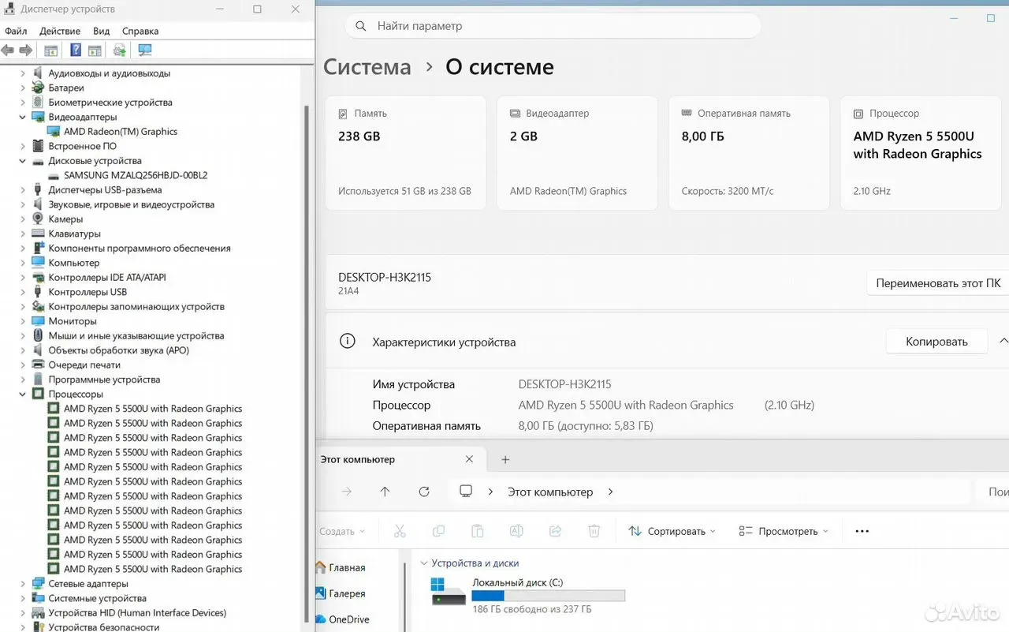The width and height of the screenshot is (1009, 632).
Task: Collapse the Процессоры category
Action: [x=23, y=394]
